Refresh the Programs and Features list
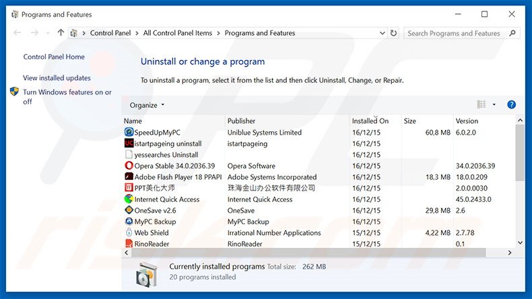Screen dimensions: 532x299 tap(393, 33)
